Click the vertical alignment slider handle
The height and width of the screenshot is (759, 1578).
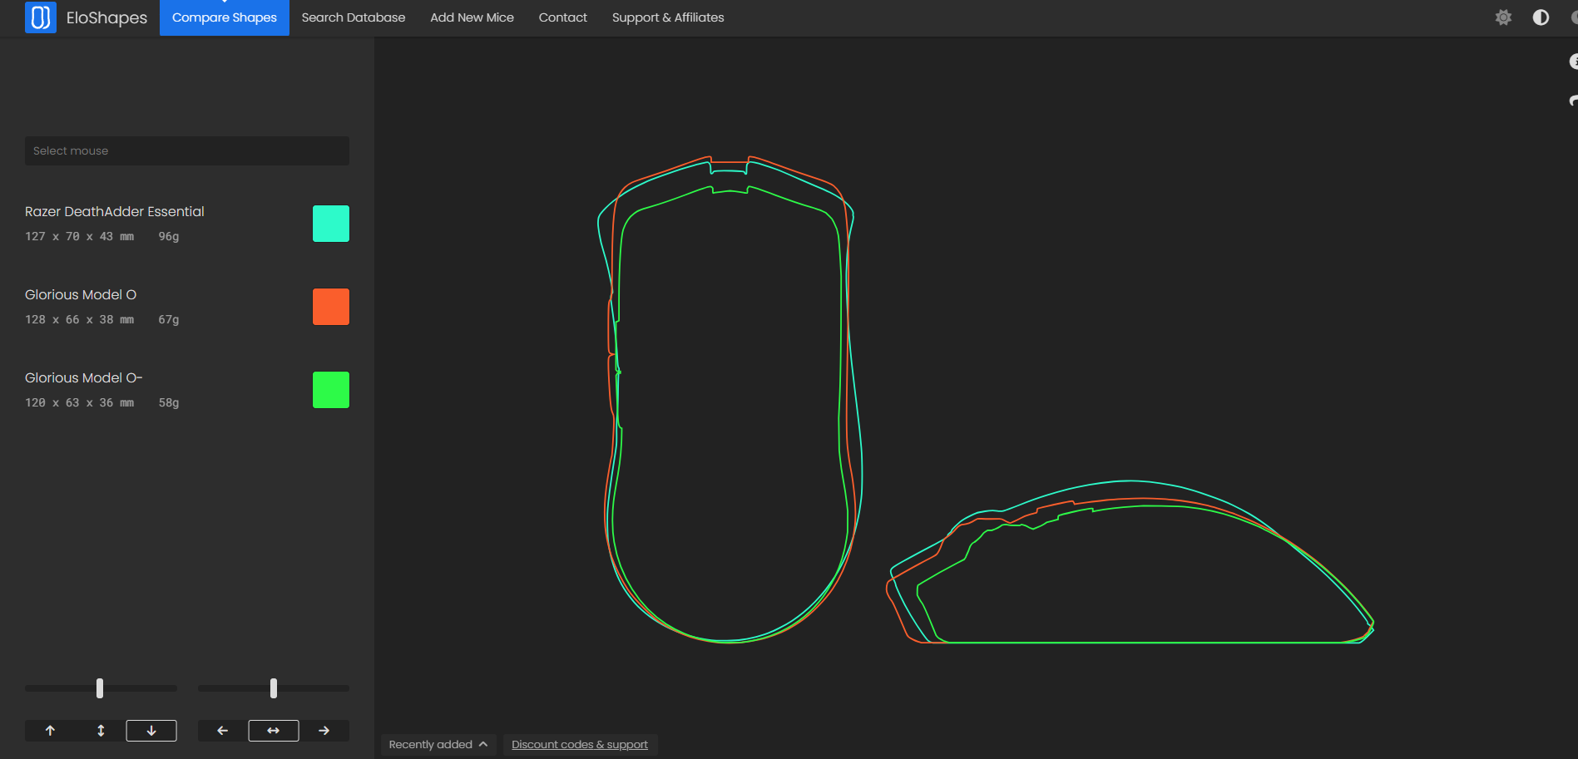(x=100, y=688)
